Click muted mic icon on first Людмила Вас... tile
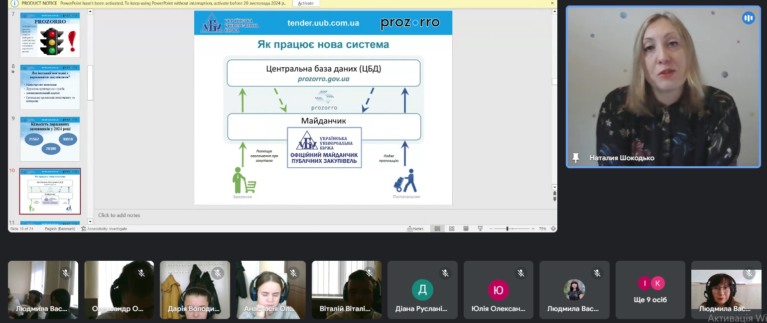 point(65,273)
